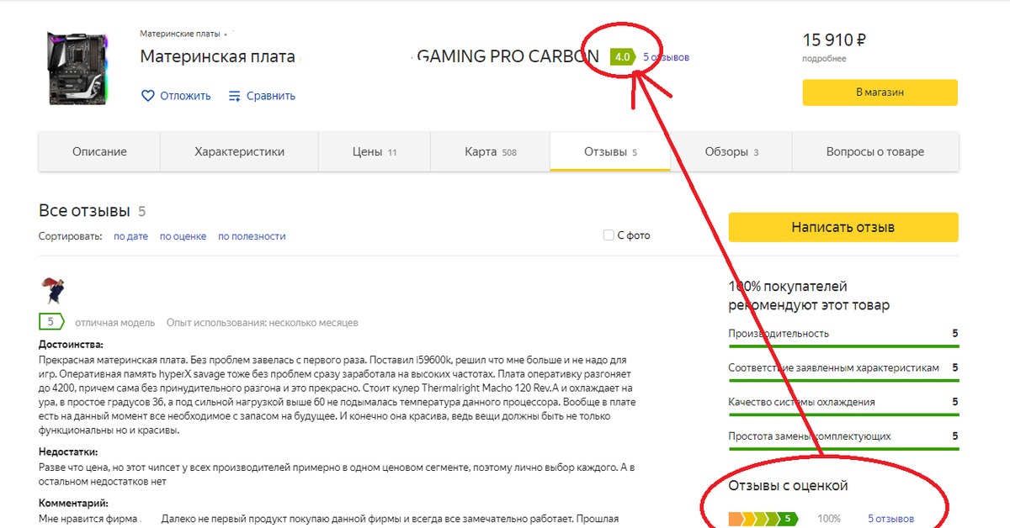Open the Цены tab

coord(374,152)
